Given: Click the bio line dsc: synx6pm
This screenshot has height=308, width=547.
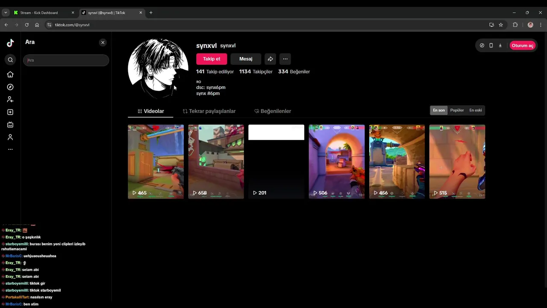Looking at the screenshot, I should pyautogui.click(x=211, y=87).
